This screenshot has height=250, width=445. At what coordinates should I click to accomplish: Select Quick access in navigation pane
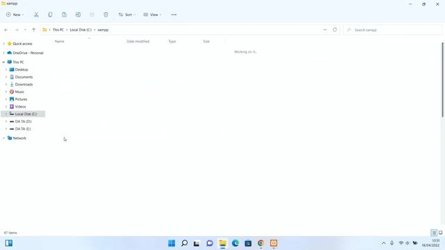coord(22,44)
